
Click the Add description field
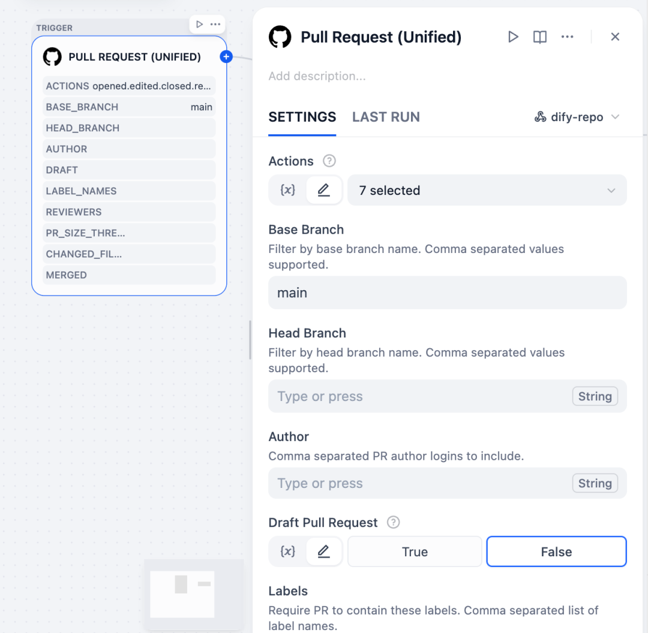click(x=318, y=76)
